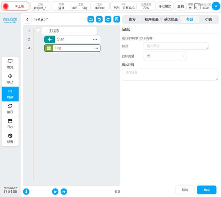221x197 pixels.
Task: Switch to the 指令 tab
Action: point(132,19)
